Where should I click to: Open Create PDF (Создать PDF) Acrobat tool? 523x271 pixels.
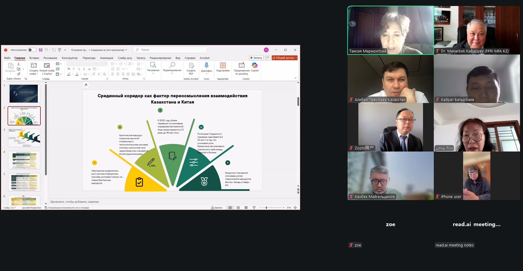click(x=191, y=66)
